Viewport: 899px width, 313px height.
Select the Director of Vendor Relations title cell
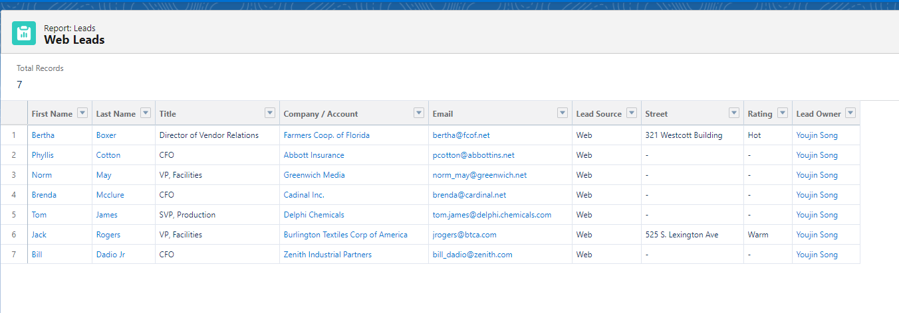coord(217,135)
